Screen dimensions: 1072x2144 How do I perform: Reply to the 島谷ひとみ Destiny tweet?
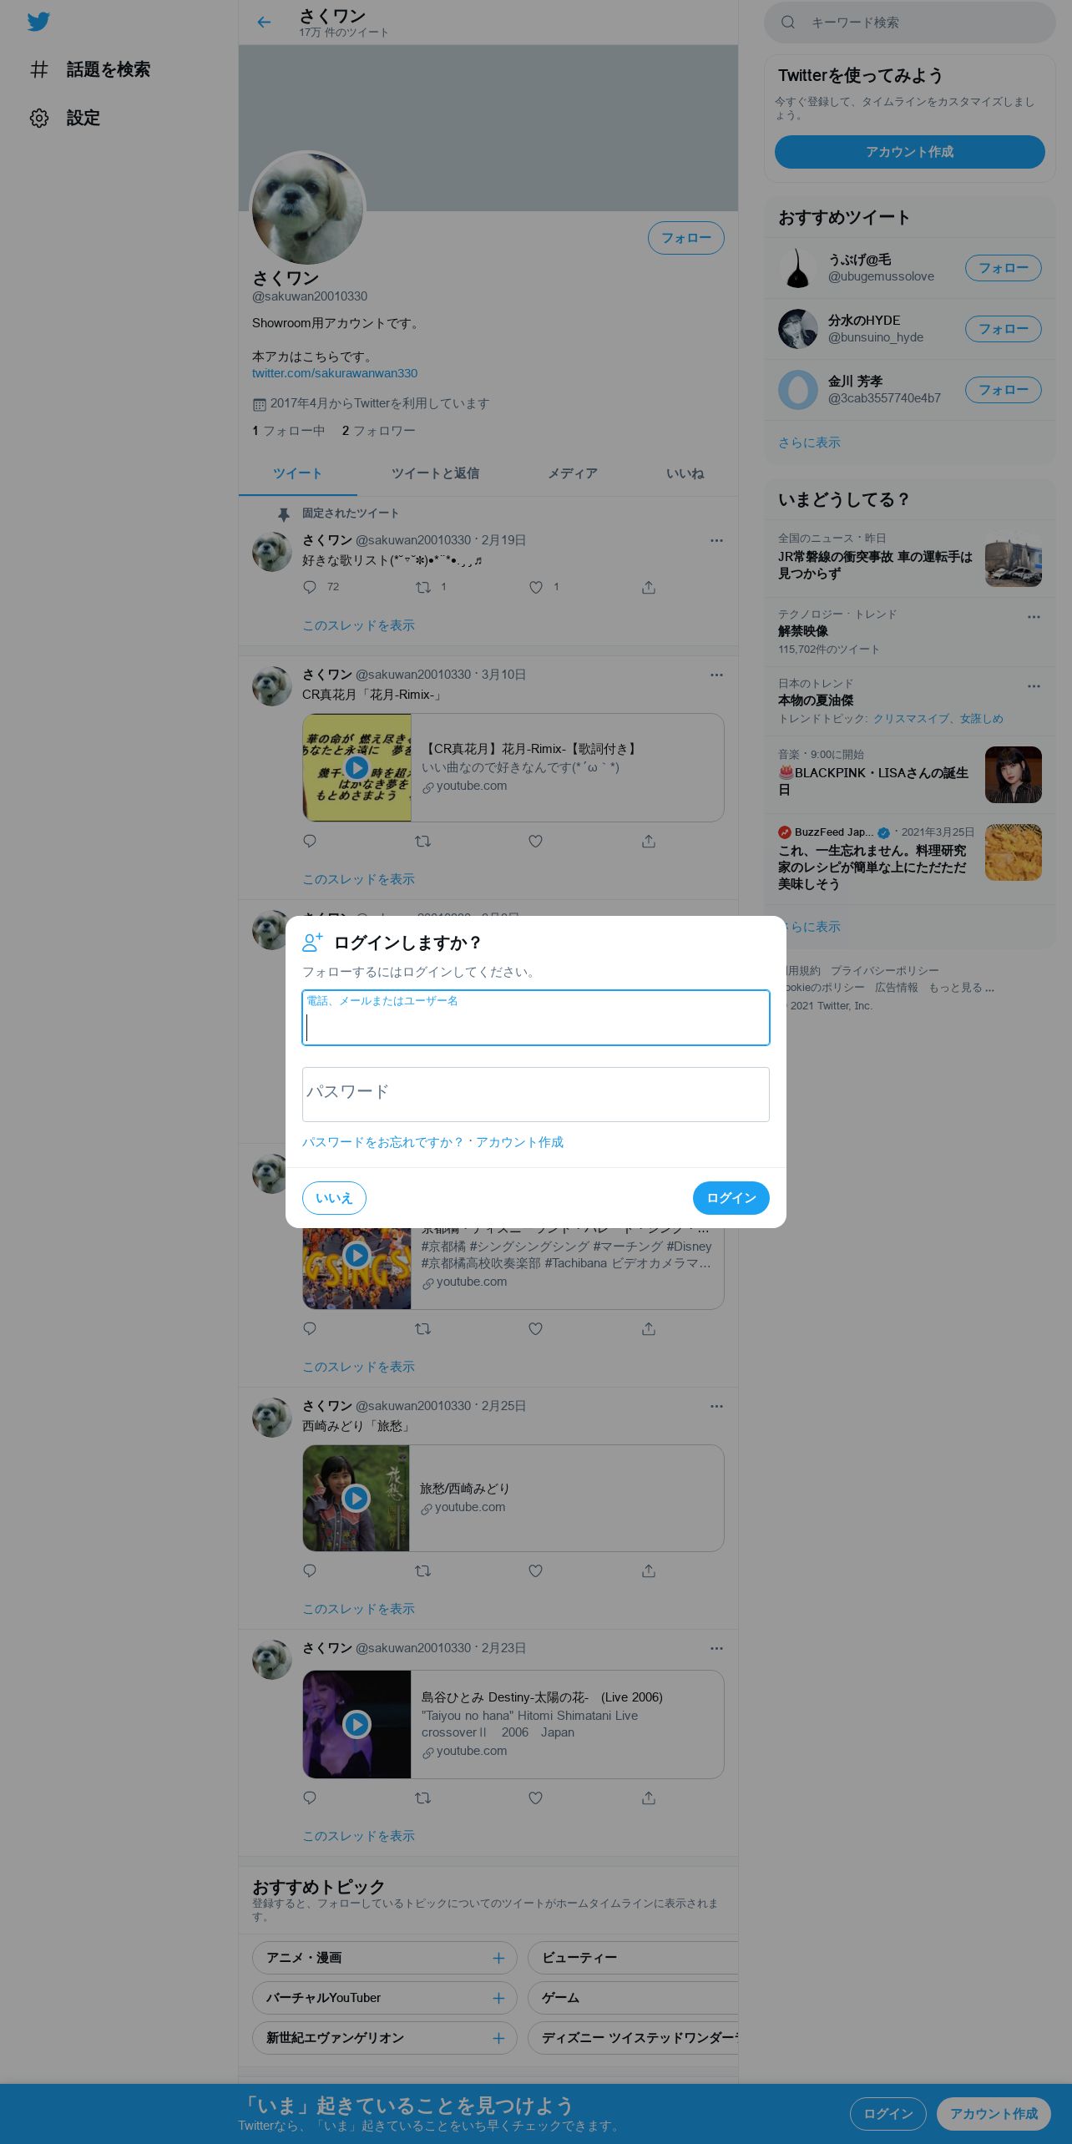pos(310,1798)
